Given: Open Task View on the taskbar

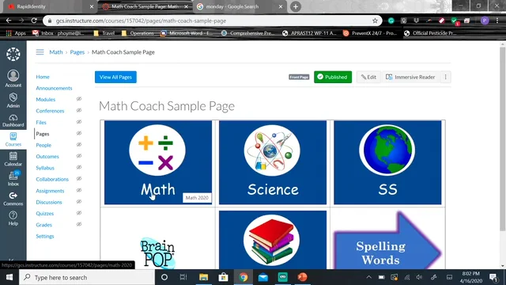Looking at the screenshot, I should (183, 277).
